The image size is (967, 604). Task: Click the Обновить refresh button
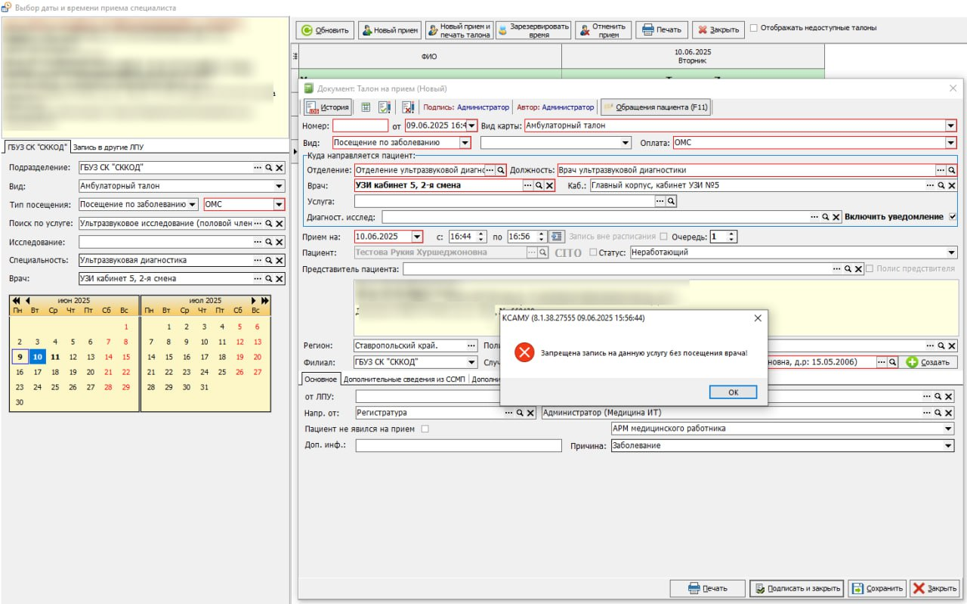point(325,30)
